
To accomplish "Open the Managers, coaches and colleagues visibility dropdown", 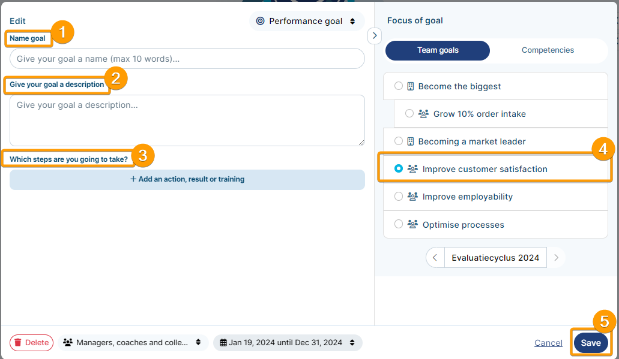I will (x=133, y=343).
